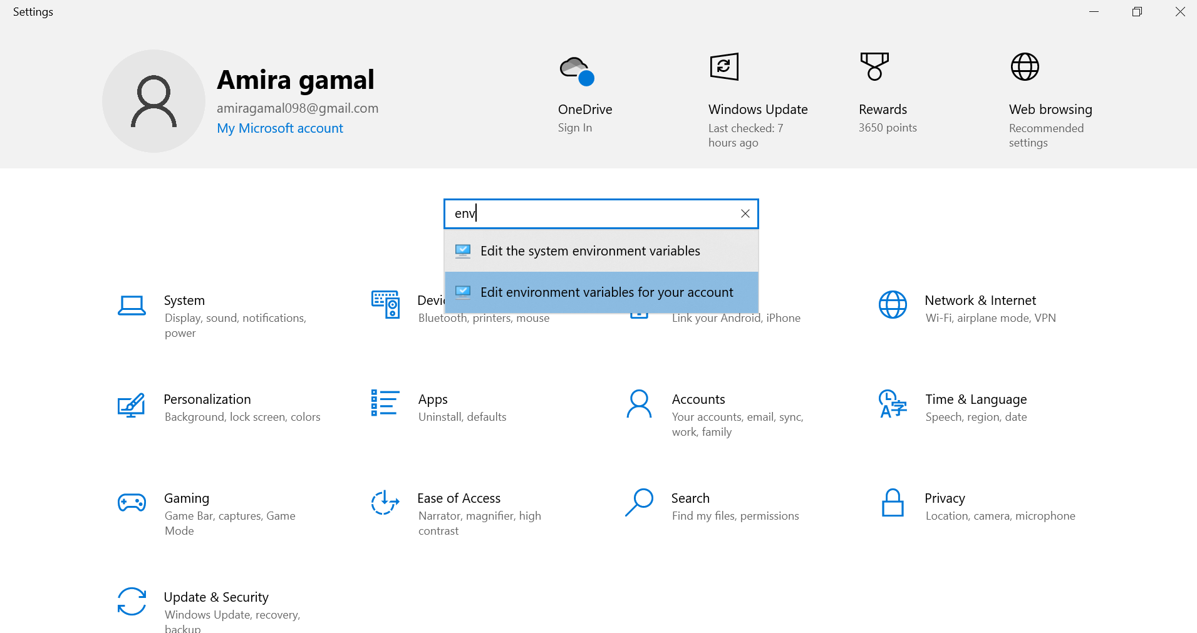Open the Search magnifier icon
The width and height of the screenshot is (1197, 633).
[639, 502]
